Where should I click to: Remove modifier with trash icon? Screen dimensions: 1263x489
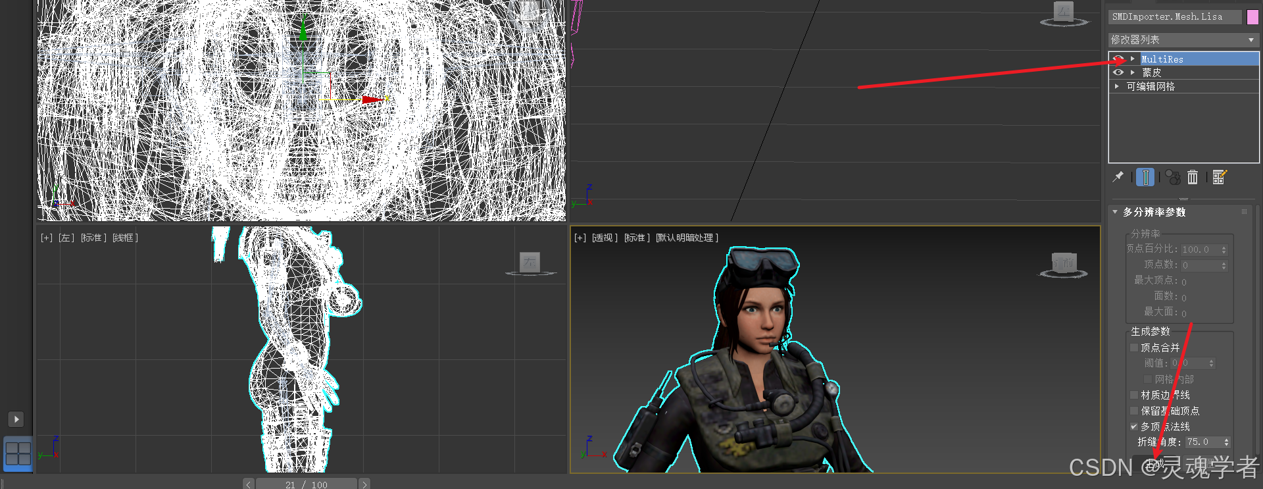pyautogui.click(x=1193, y=177)
